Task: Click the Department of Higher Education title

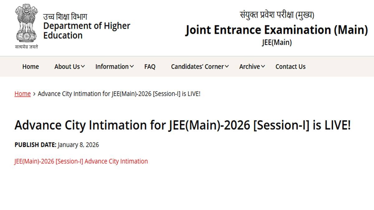Action: pyautogui.click(x=87, y=30)
